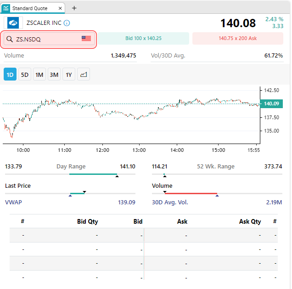This screenshot has width=292, height=289.
Task: Add a new tab with plus icon
Action: 74,8
